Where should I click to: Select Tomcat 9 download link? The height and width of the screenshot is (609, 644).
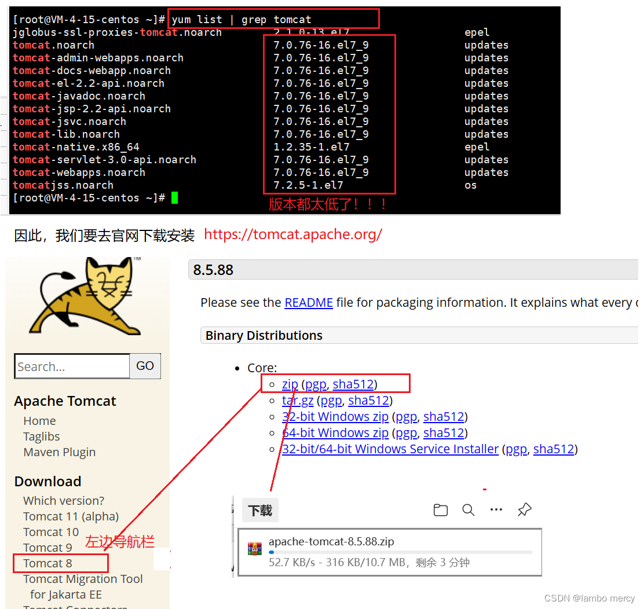click(47, 548)
